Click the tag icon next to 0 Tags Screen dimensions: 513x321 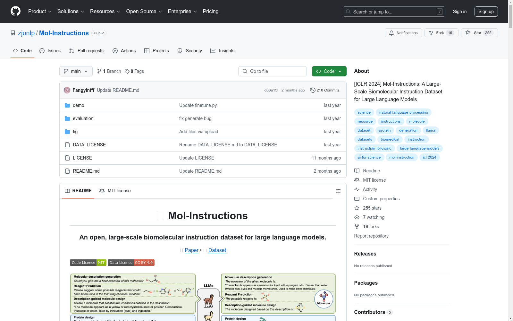click(x=127, y=71)
